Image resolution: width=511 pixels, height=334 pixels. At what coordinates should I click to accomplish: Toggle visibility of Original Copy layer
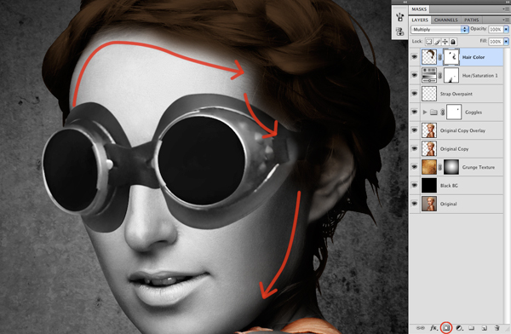pos(414,149)
